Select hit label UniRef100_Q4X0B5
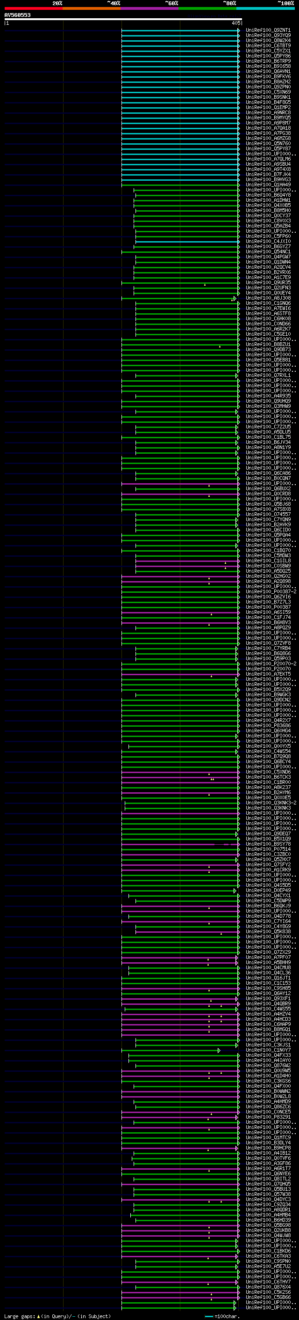The height and width of the screenshot is (1320, 299). point(268,206)
